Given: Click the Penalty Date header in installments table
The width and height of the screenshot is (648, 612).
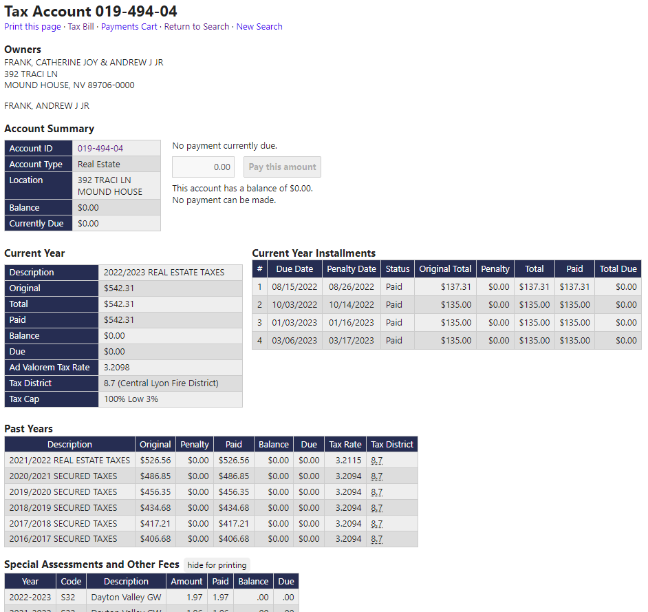Looking at the screenshot, I should 351,269.
